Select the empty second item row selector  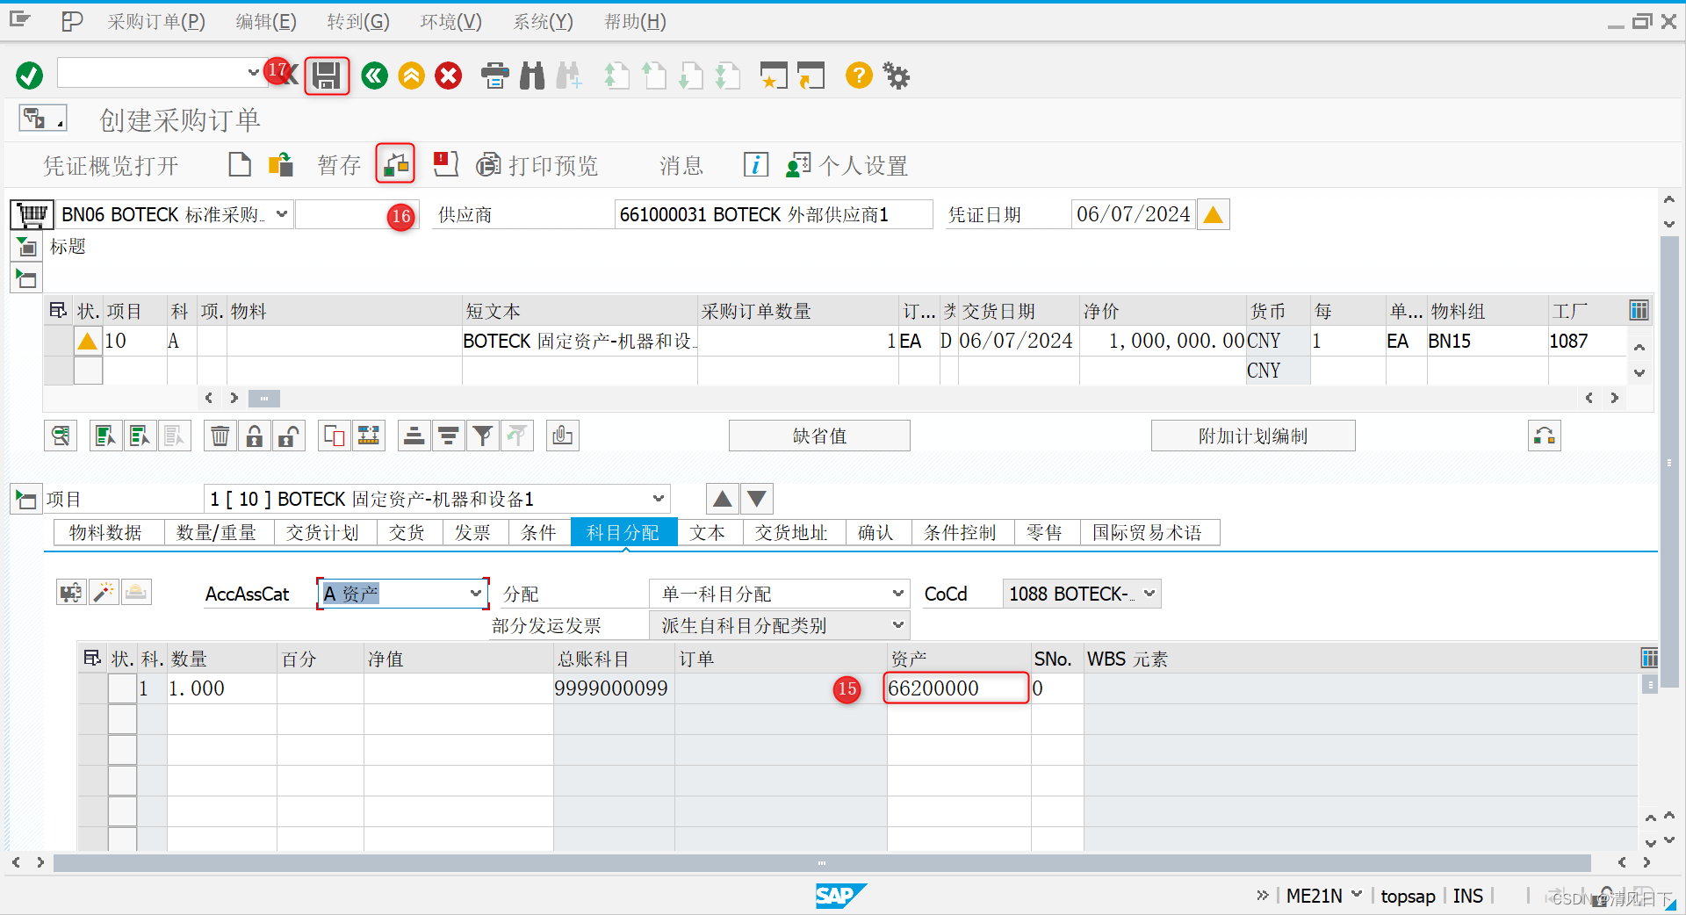coord(59,371)
